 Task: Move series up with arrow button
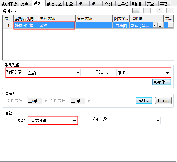tap(159, 11)
